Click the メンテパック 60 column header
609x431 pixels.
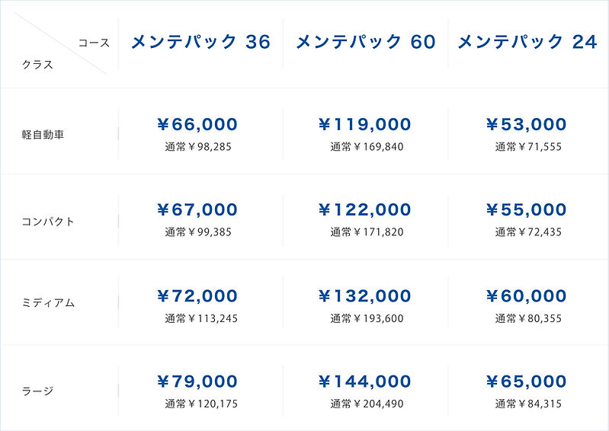pos(365,42)
